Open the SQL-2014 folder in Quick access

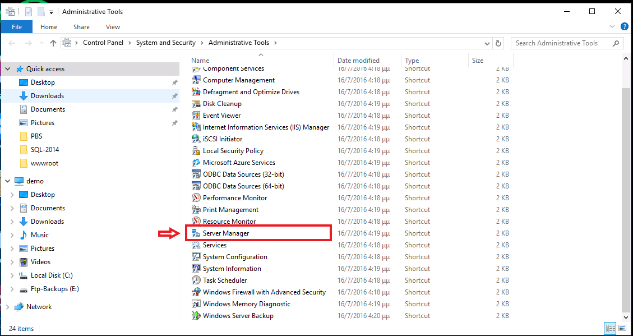pos(45,149)
